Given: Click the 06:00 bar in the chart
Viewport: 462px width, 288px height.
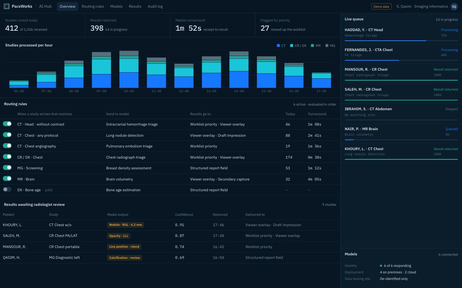Looking at the screenshot, I should click(19, 84).
